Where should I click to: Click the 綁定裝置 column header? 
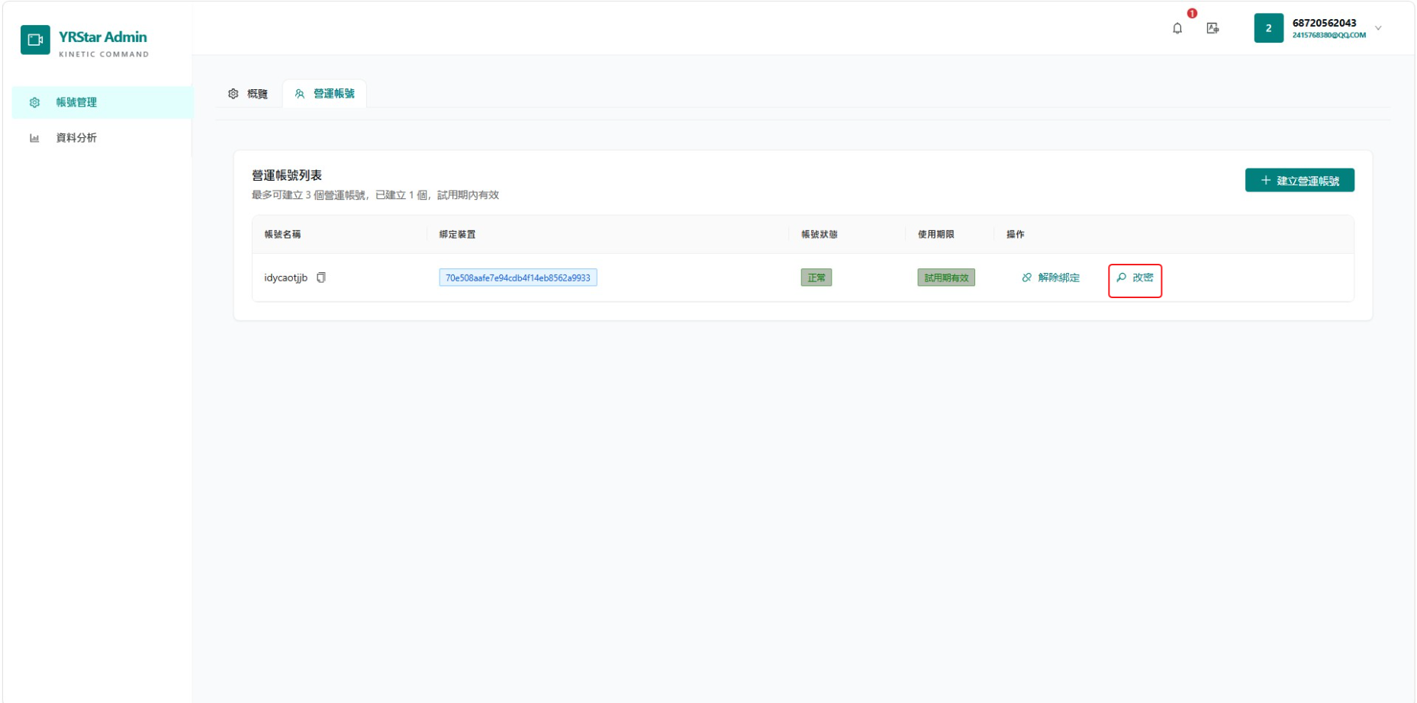pyautogui.click(x=457, y=234)
